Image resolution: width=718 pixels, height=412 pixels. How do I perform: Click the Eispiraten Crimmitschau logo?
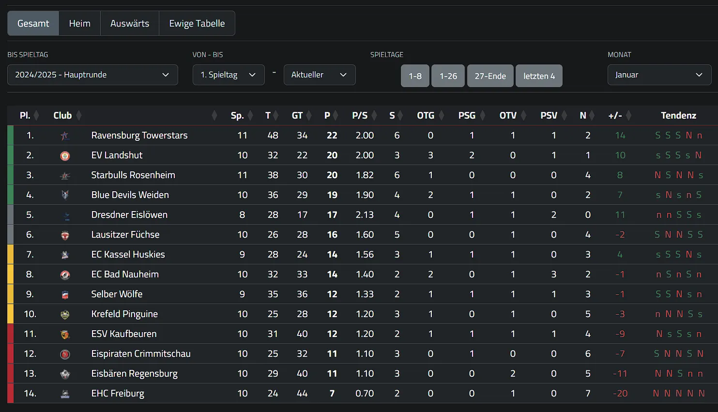(x=65, y=354)
